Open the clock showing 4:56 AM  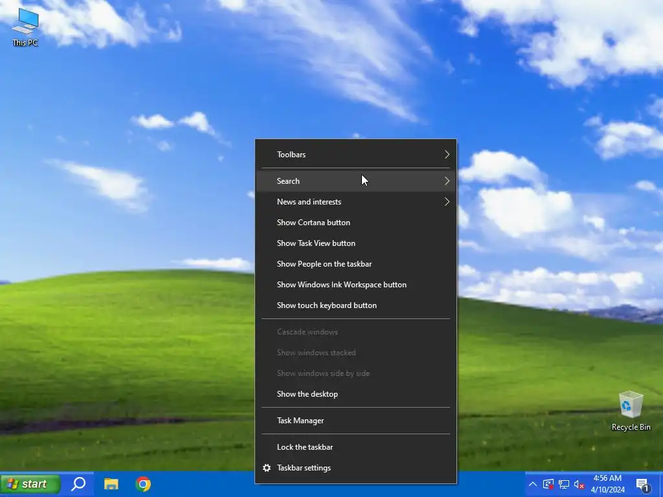pyautogui.click(x=607, y=484)
